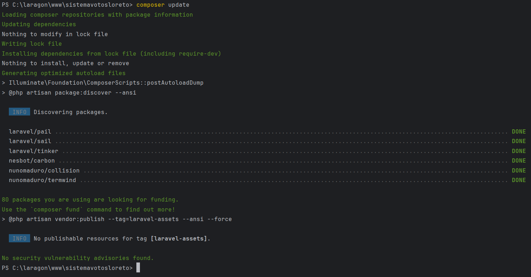This screenshot has height=277, width=531.
Task: Click the laravel/pail package name
Action: coord(30,131)
